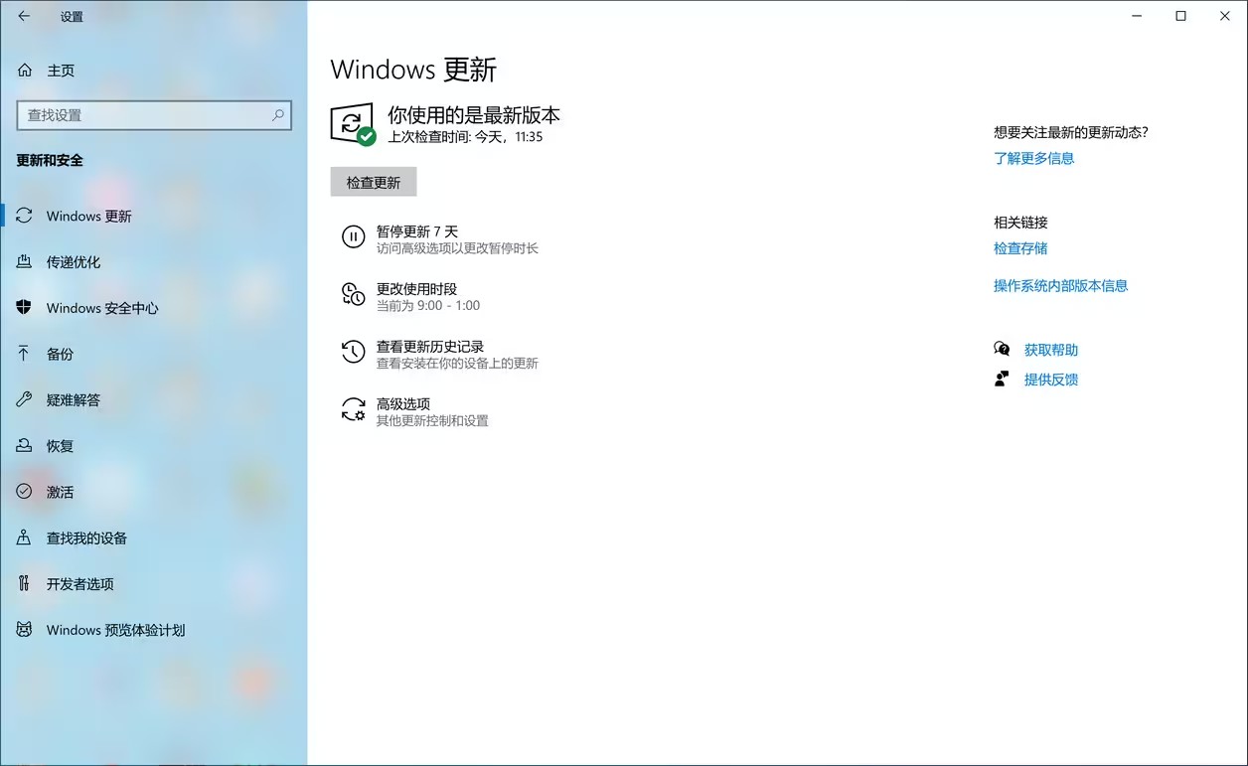
Task: Click the 开发者选项 sliders icon
Action: point(25,584)
